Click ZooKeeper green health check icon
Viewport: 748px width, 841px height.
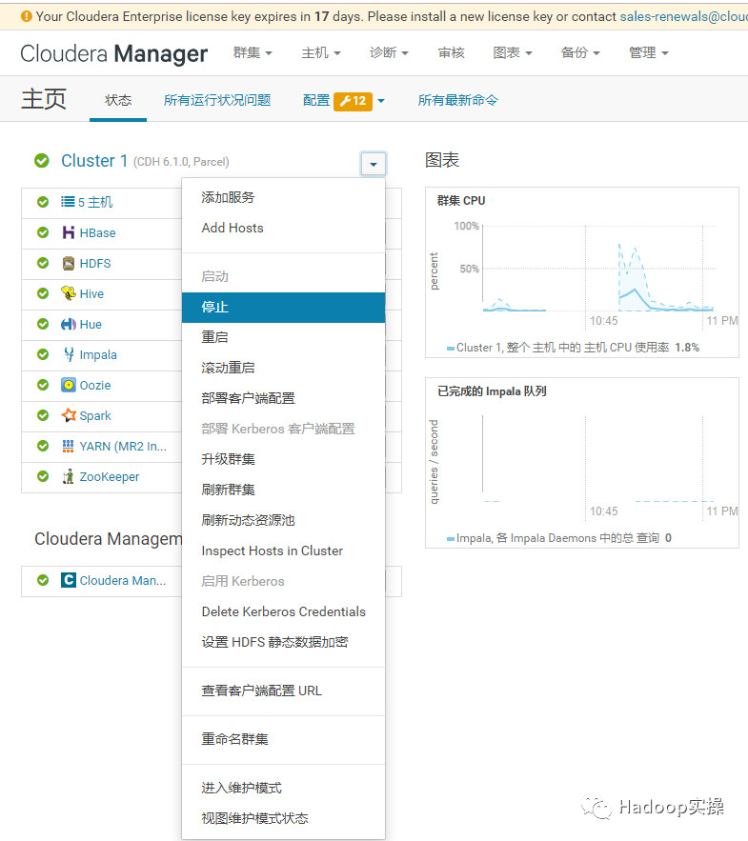pyautogui.click(x=43, y=476)
